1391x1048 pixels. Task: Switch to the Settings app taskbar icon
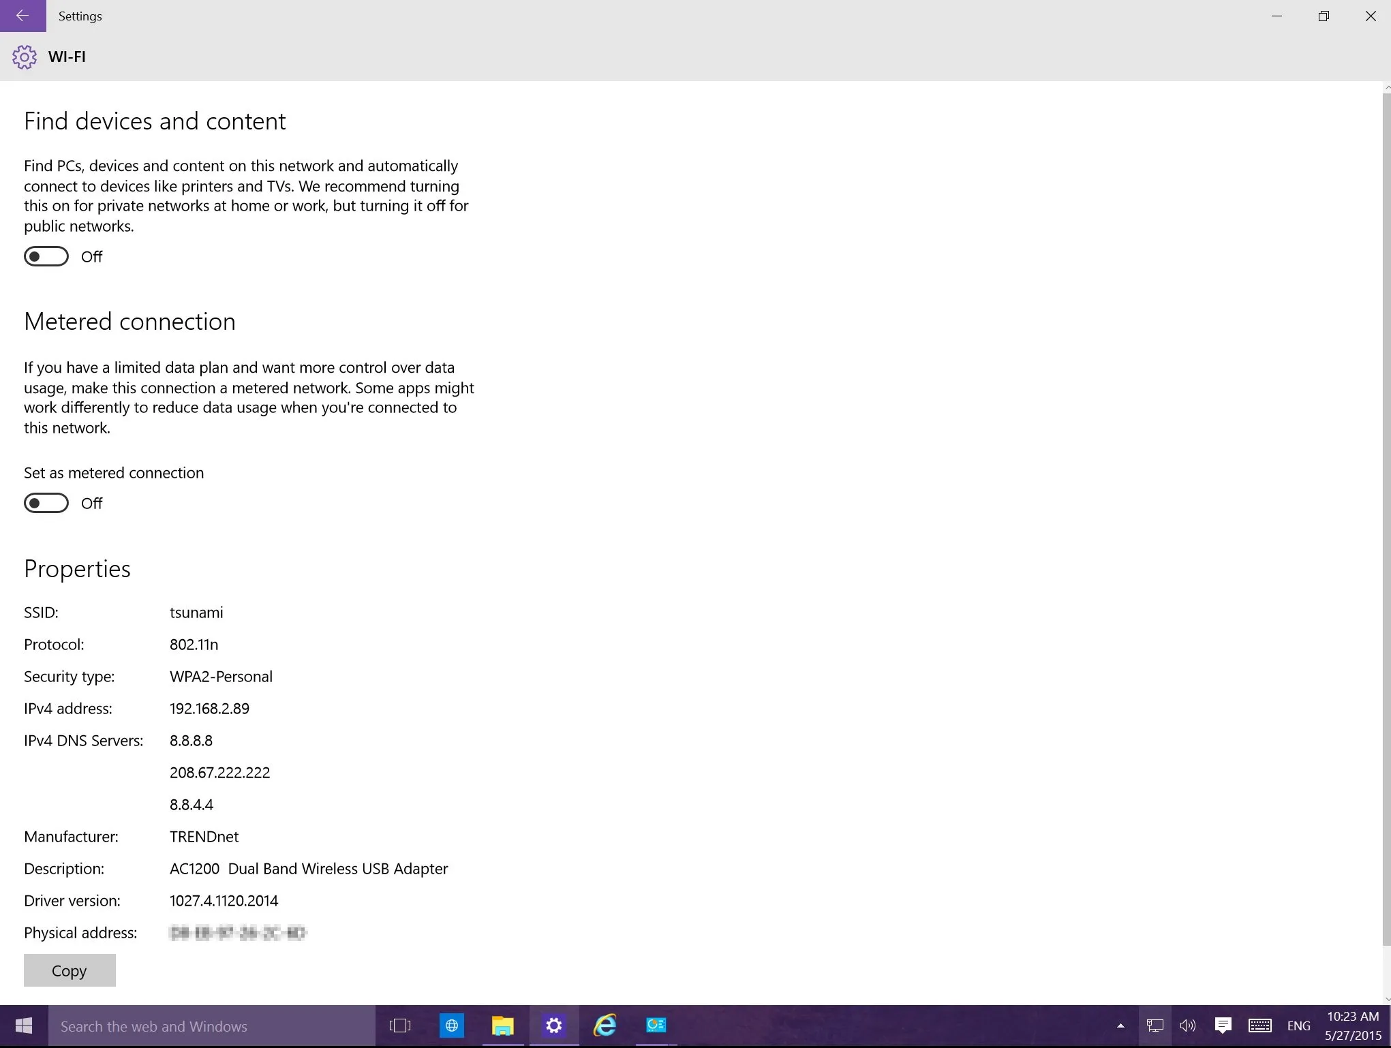pyautogui.click(x=554, y=1026)
